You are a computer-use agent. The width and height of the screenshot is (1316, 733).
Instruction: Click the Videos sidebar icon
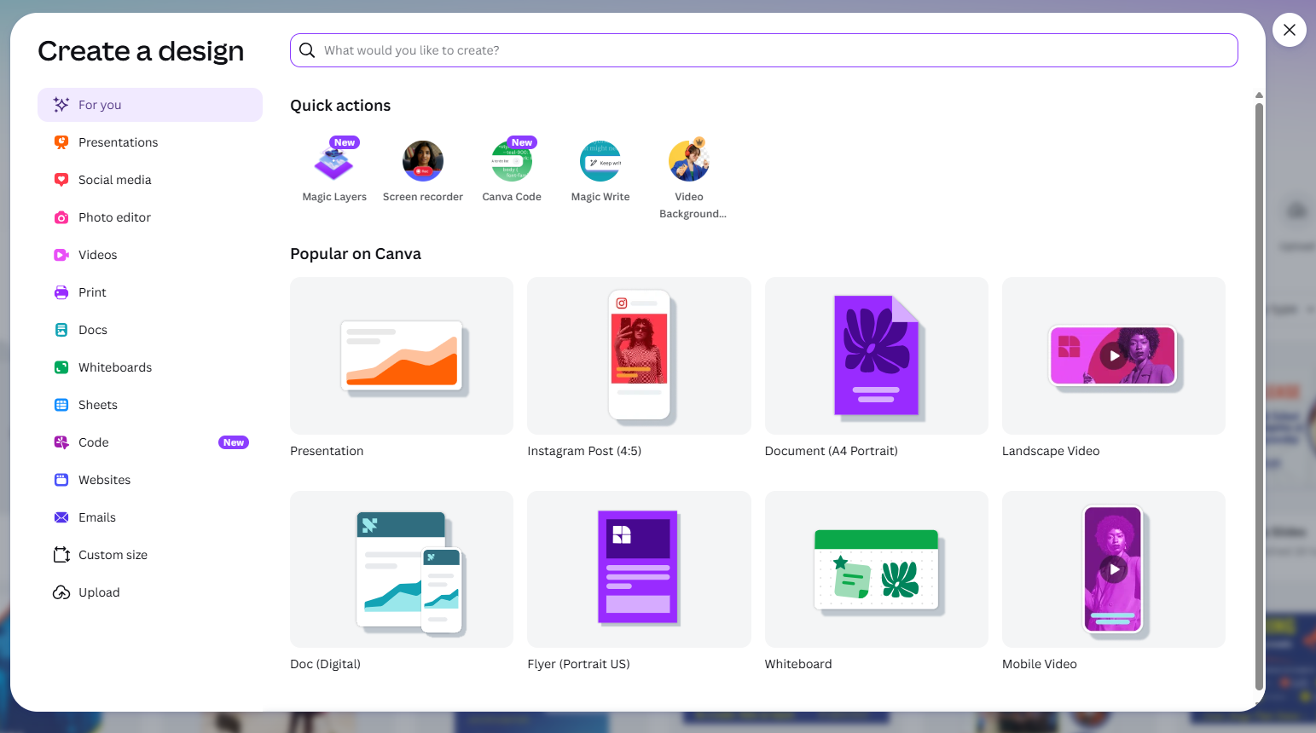(x=61, y=255)
